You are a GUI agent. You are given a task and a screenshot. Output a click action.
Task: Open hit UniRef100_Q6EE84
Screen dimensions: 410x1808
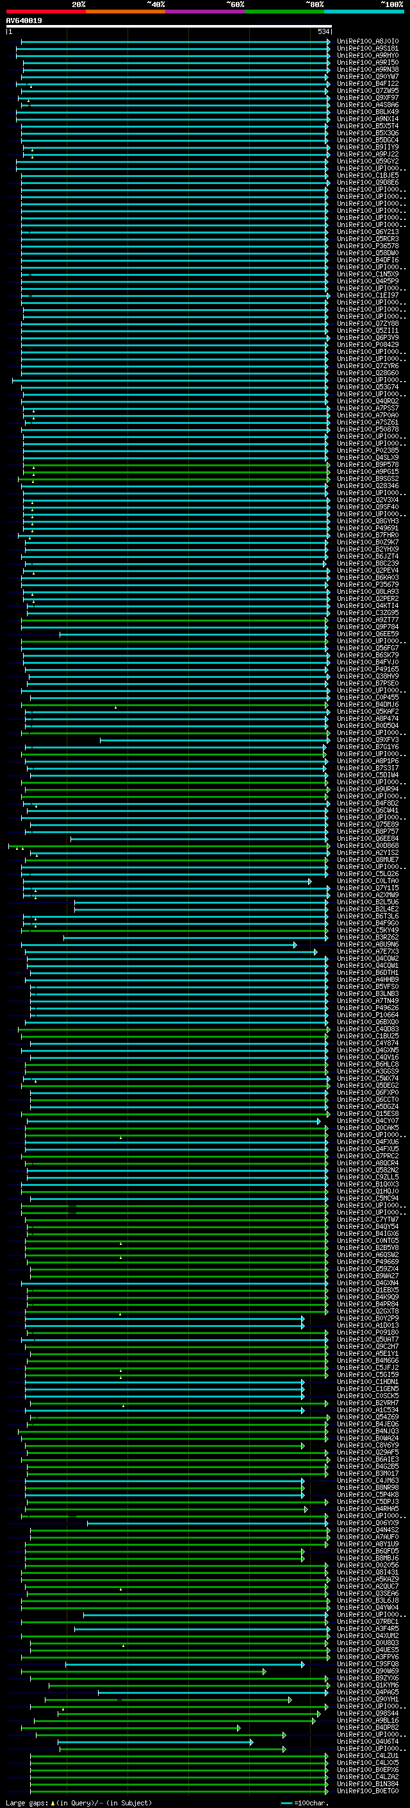[x=368, y=838]
